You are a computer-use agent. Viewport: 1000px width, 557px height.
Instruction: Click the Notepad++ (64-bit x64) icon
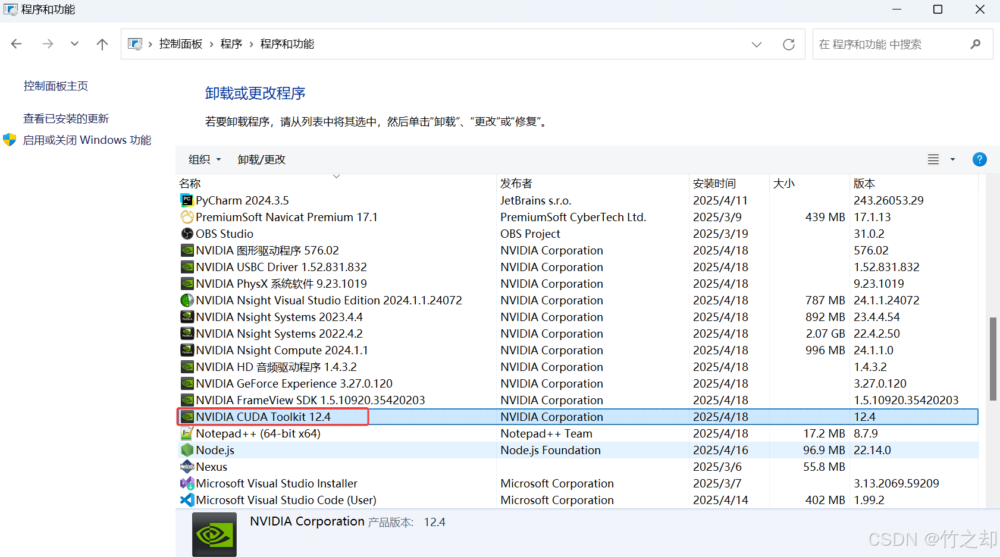(x=187, y=433)
